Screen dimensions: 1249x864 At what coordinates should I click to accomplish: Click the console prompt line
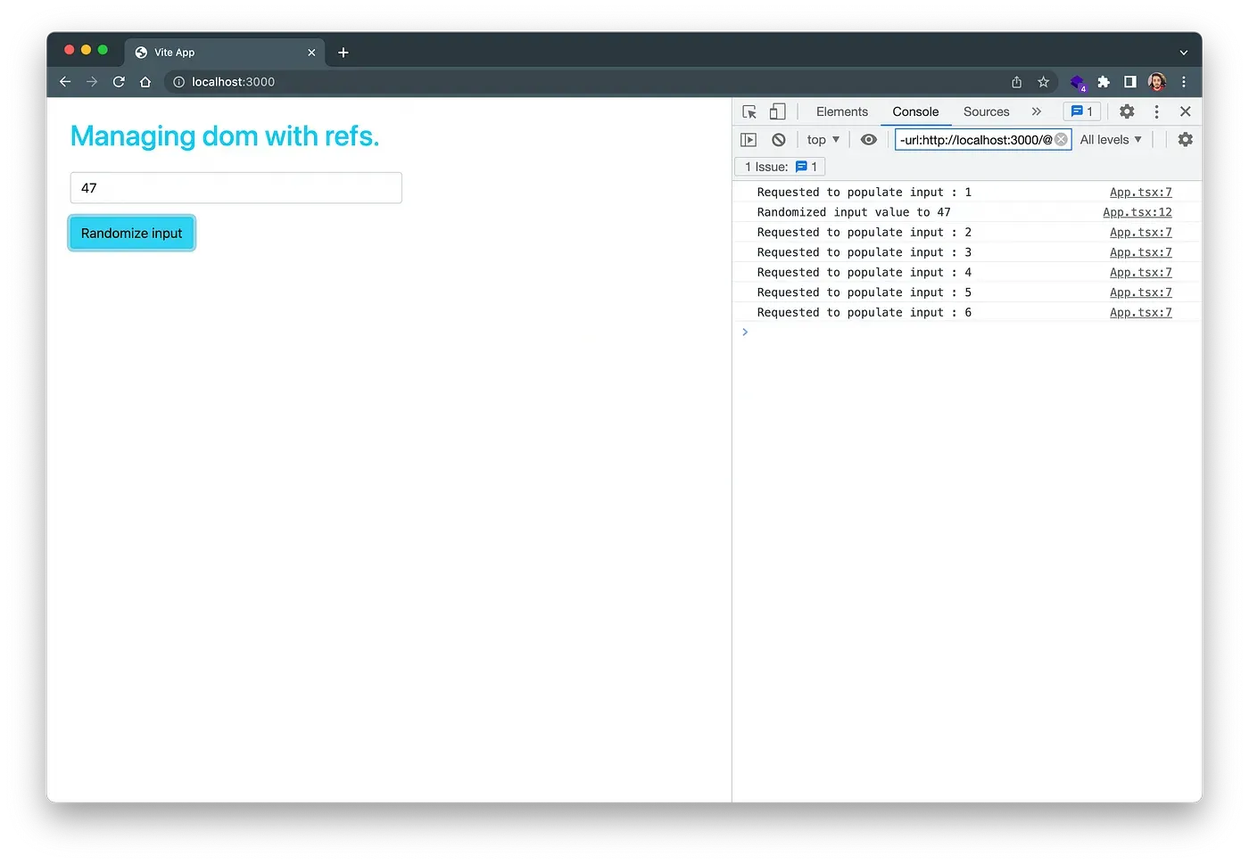coord(967,333)
